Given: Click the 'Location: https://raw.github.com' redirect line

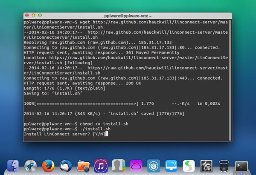Looking at the screenshot, I should point(126,60).
